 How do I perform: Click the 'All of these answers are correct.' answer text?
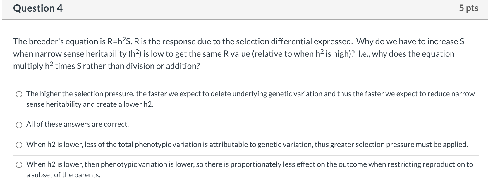78,124
